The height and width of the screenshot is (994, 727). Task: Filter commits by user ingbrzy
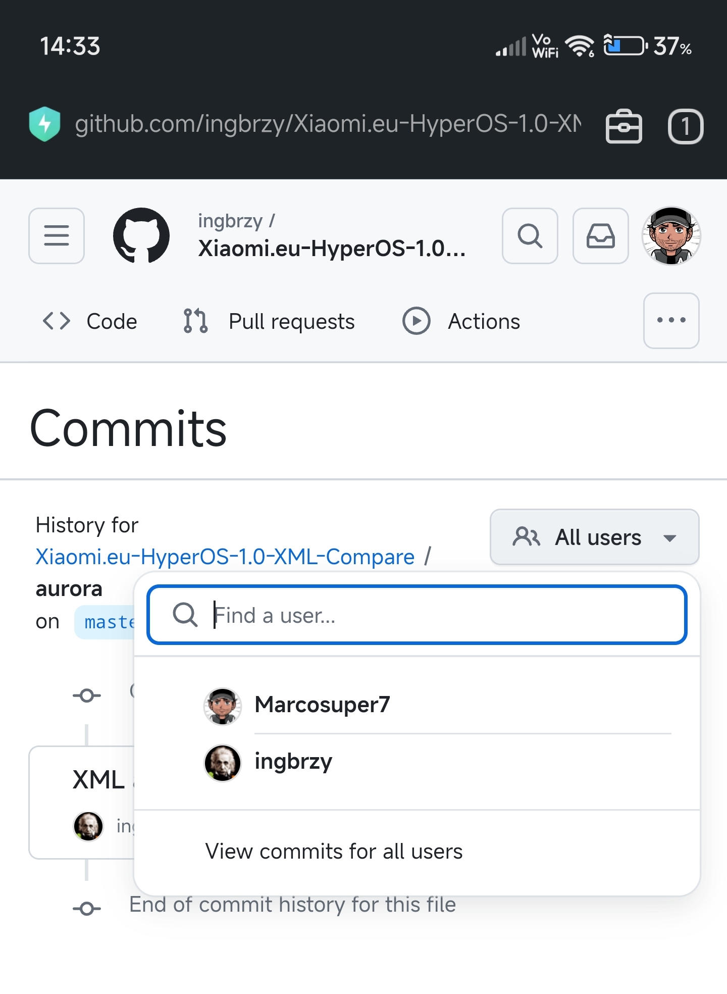(417, 762)
